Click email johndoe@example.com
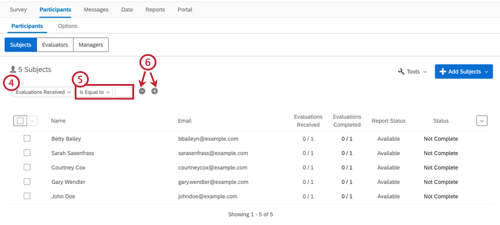 click(208, 196)
